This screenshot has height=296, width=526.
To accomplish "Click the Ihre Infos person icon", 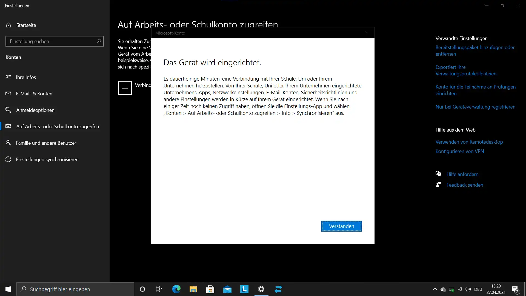I will (8, 77).
